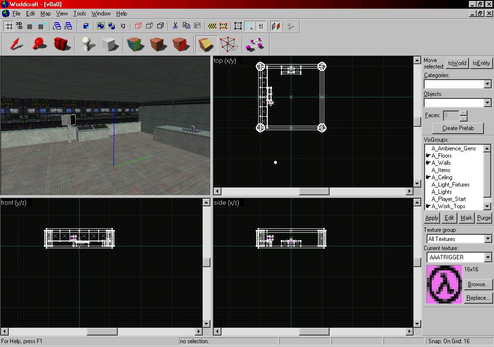Screen dimensions: 494x347
Task: Click the red Hide selected objects icon
Action: pos(138,26)
